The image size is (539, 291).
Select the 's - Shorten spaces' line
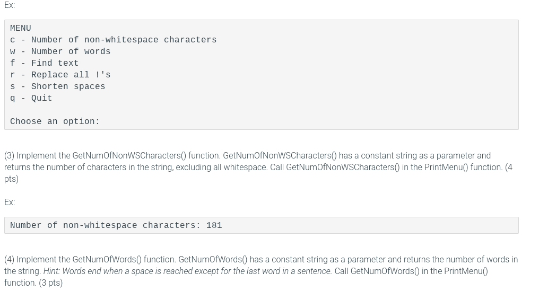click(57, 86)
